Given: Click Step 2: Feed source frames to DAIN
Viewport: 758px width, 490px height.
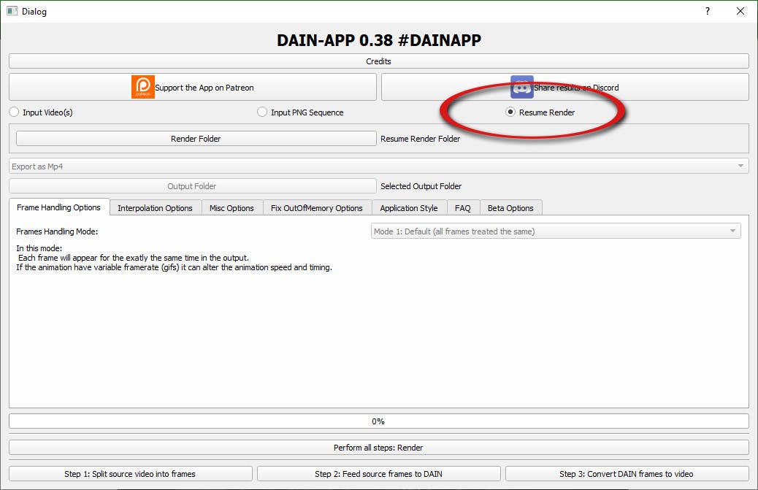Looking at the screenshot, I should click(378, 474).
